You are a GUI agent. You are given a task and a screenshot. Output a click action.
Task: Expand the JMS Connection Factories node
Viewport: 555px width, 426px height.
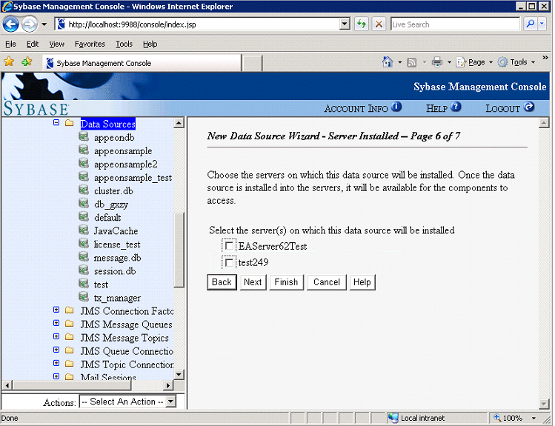click(56, 310)
